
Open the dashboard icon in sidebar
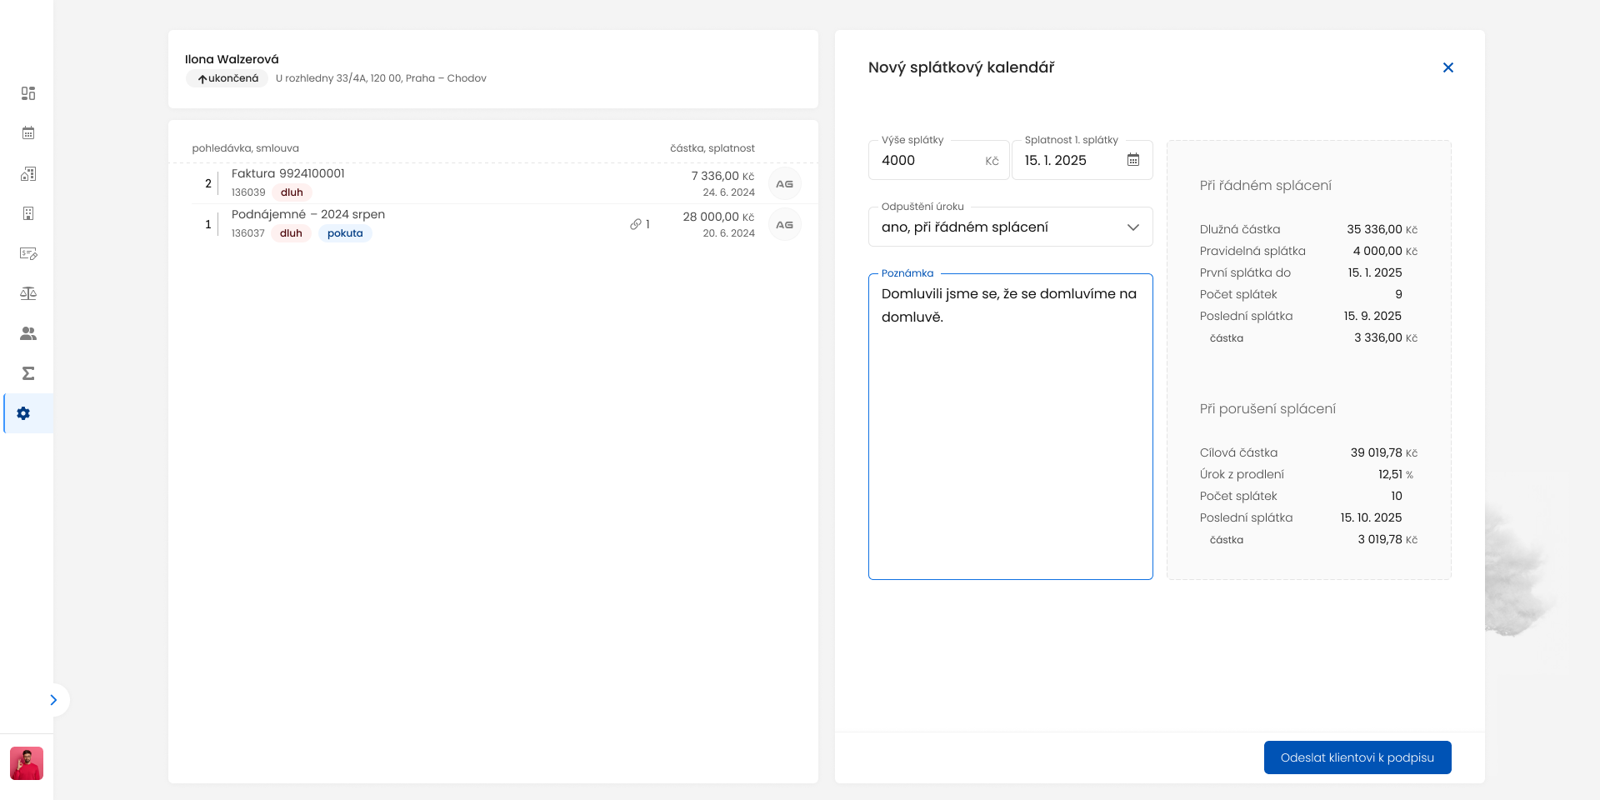tap(28, 93)
